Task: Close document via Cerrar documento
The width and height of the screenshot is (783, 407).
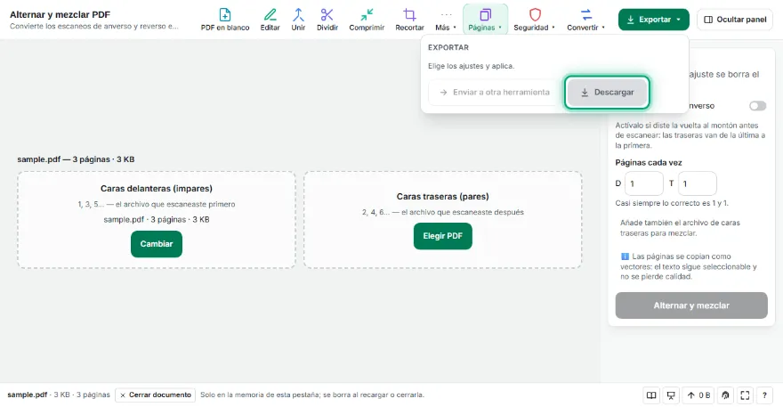Action: (x=156, y=395)
